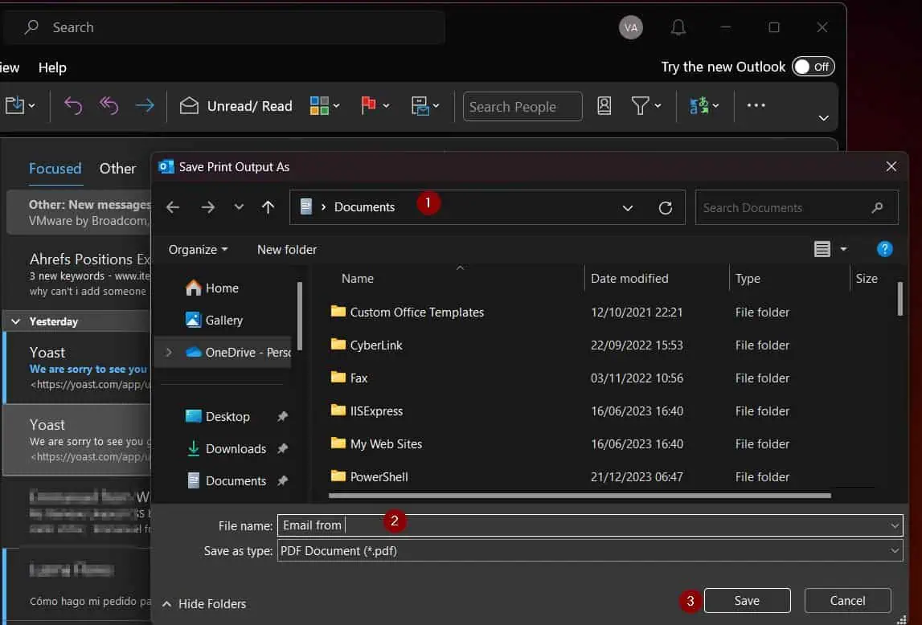Screen dimensions: 922x625
Task: Open the Save as type combo box
Action: click(x=590, y=550)
